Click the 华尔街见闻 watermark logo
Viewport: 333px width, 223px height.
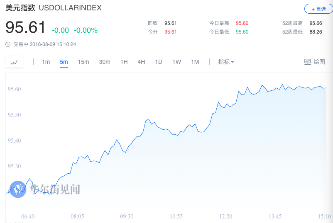pyautogui.click(x=18, y=189)
